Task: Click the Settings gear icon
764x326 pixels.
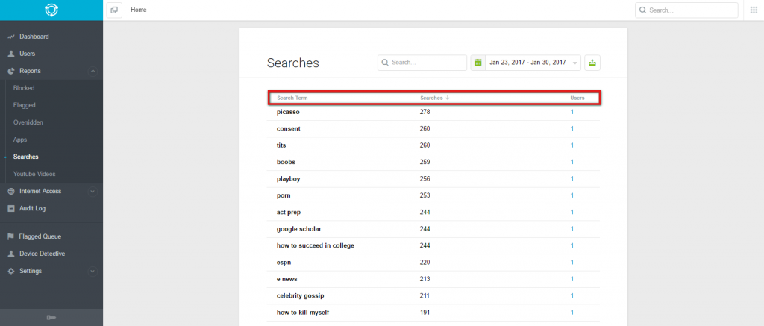Action: coord(10,271)
